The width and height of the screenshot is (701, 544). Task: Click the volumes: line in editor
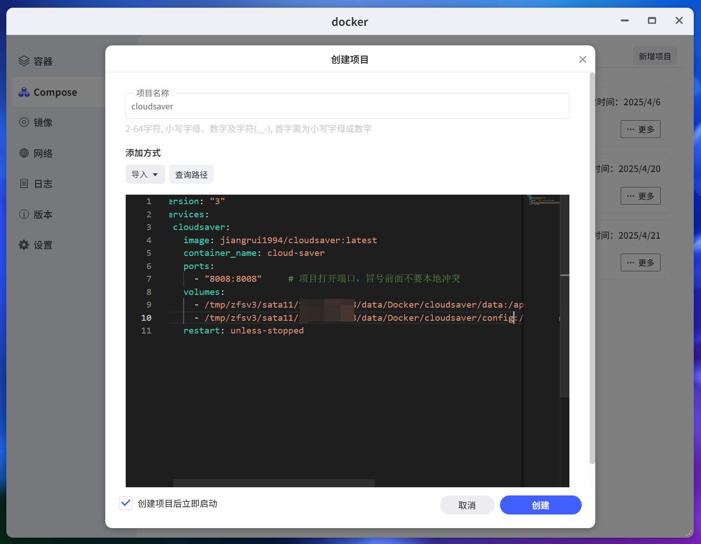pos(204,292)
